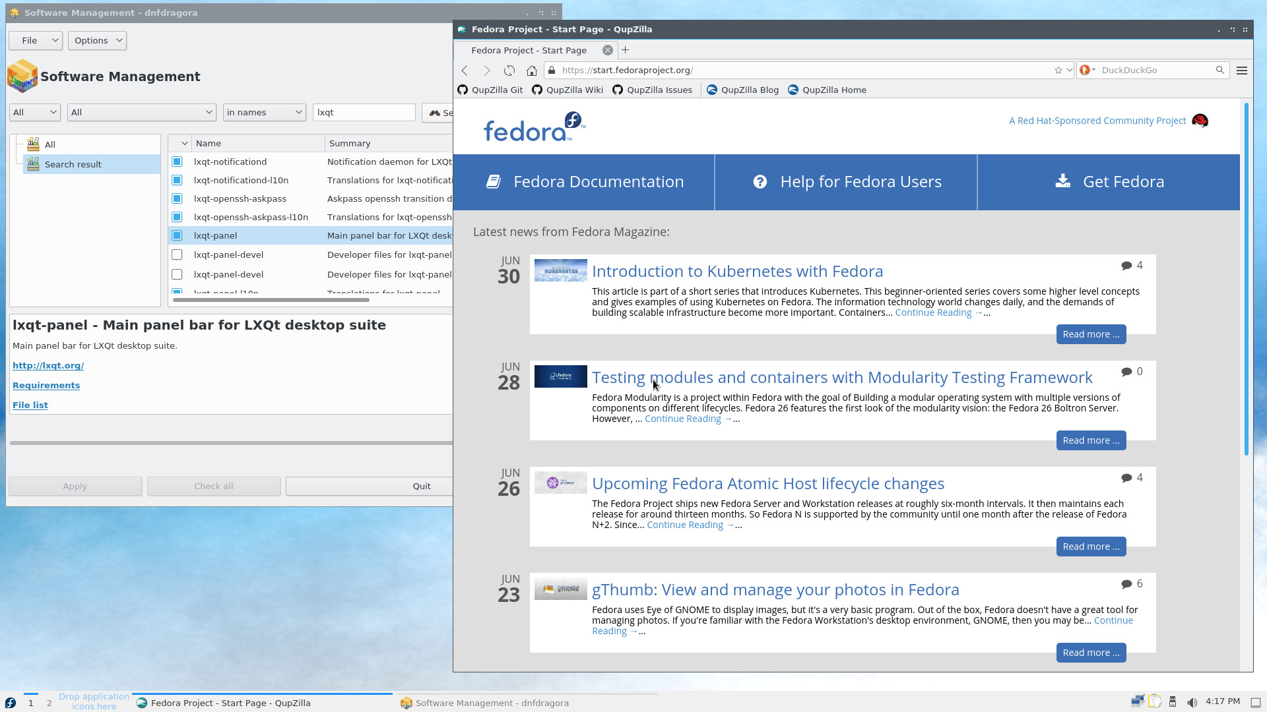The height and width of the screenshot is (712, 1267).
Task: Click the lxqt.org link in package details
Action: pyautogui.click(x=49, y=365)
